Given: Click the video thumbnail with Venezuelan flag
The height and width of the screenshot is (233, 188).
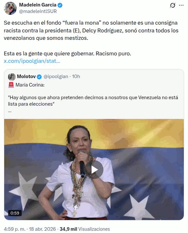Looking at the screenshot, I should click(x=94, y=169).
